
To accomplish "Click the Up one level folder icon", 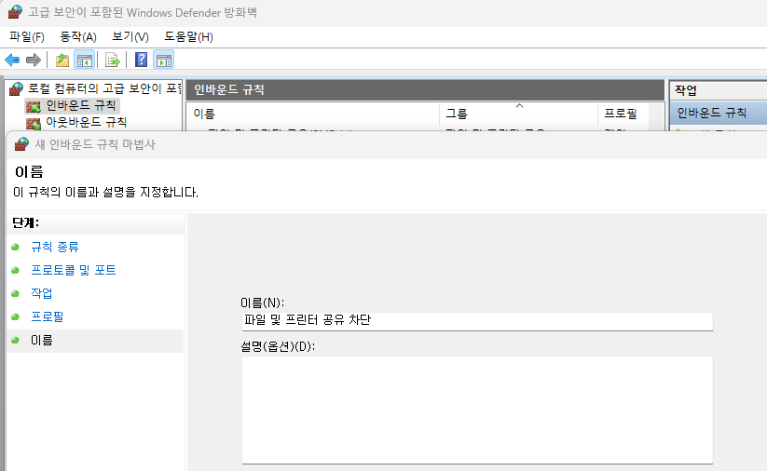I will coord(62,61).
